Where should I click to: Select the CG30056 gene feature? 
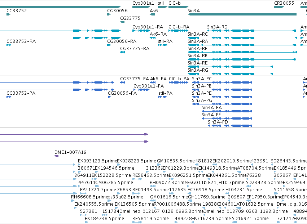109,14
